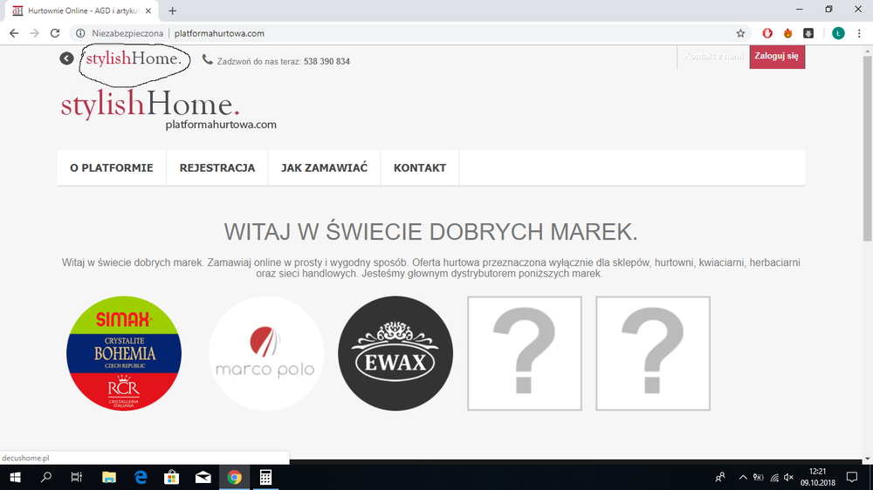The height and width of the screenshot is (490, 873).
Task: Open the red Opera extension icon
Action: tap(767, 33)
